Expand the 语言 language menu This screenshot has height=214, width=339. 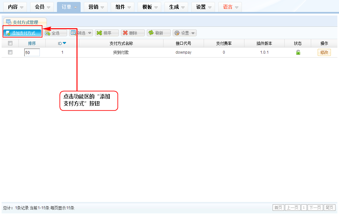click(230, 7)
